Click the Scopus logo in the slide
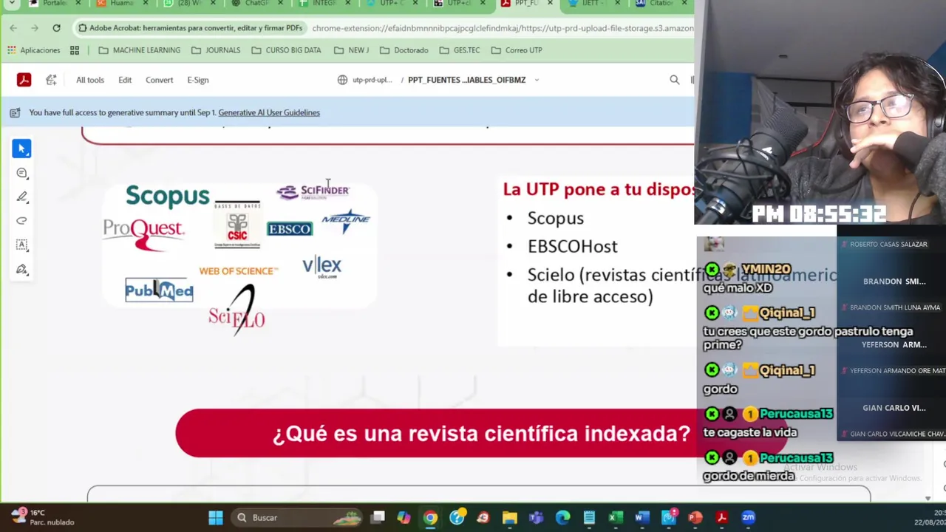Screen dimensions: 946x532 [x=168, y=196]
